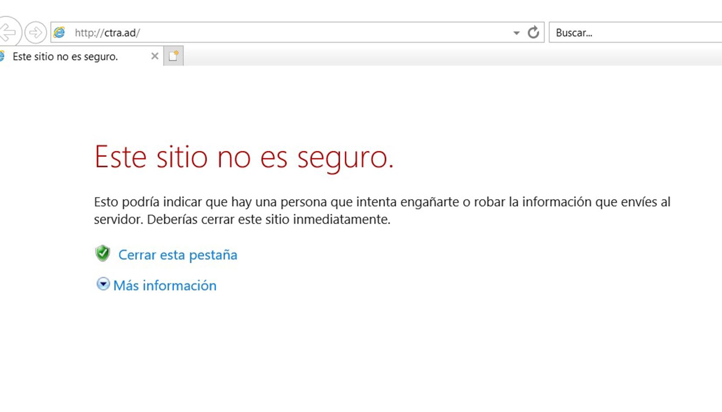This screenshot has width=722, height=412.
Task: Click into the 'Buscar...' search field
Action: click(633, 33)
